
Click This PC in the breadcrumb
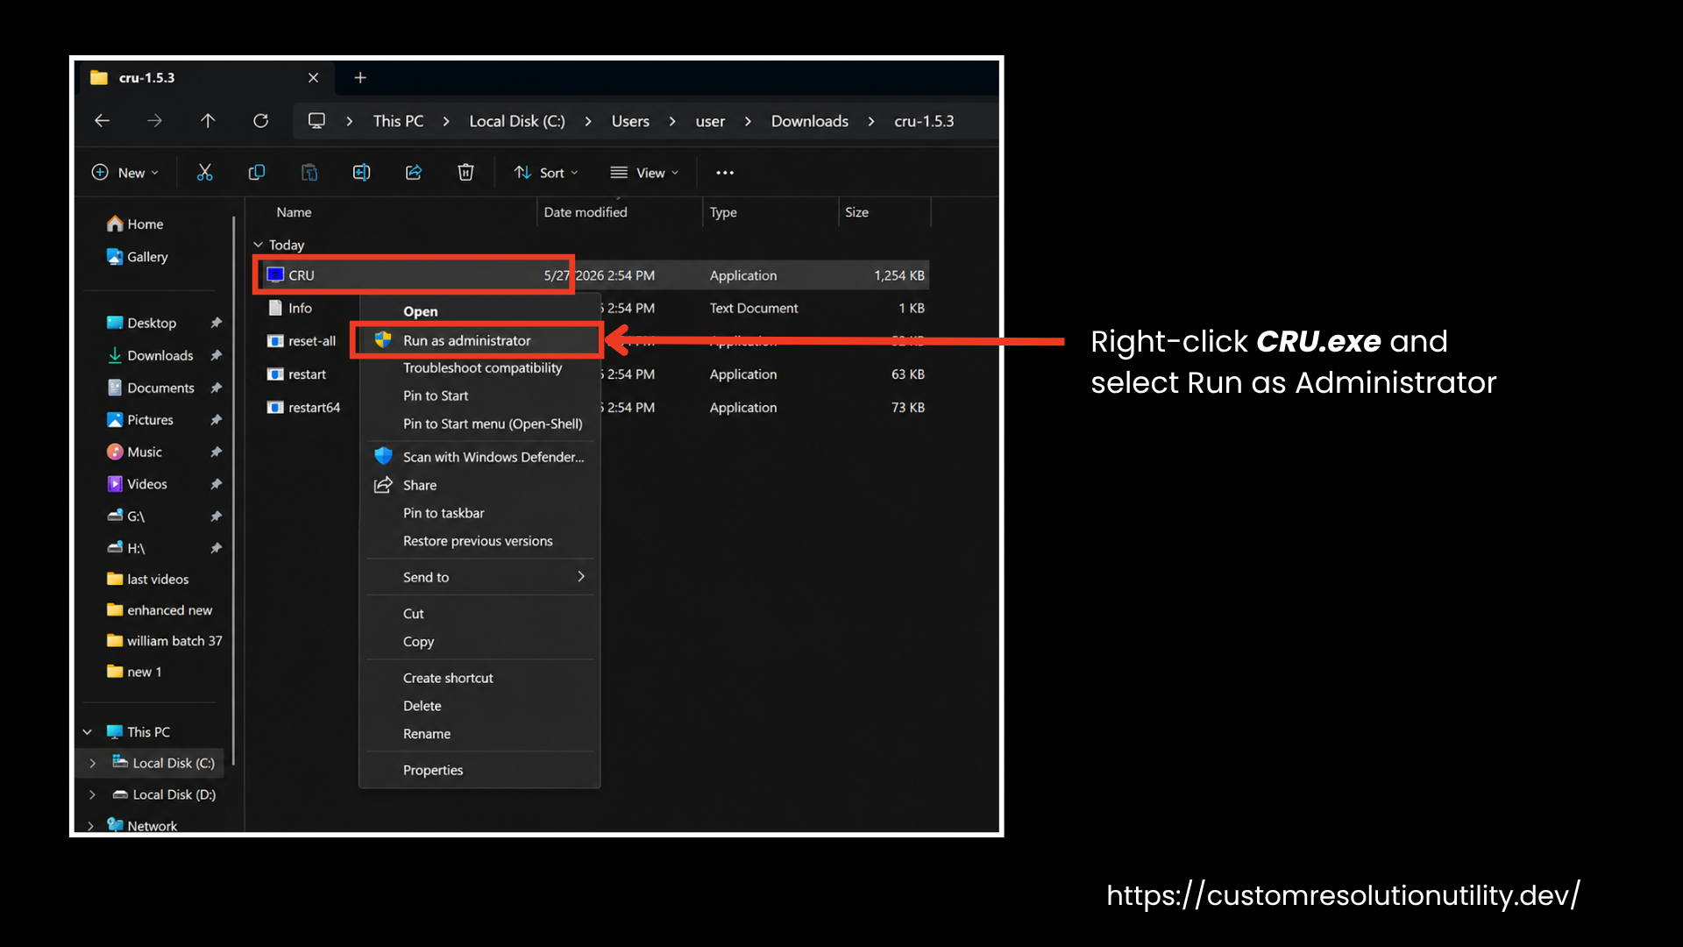click(x=398, y=121)
